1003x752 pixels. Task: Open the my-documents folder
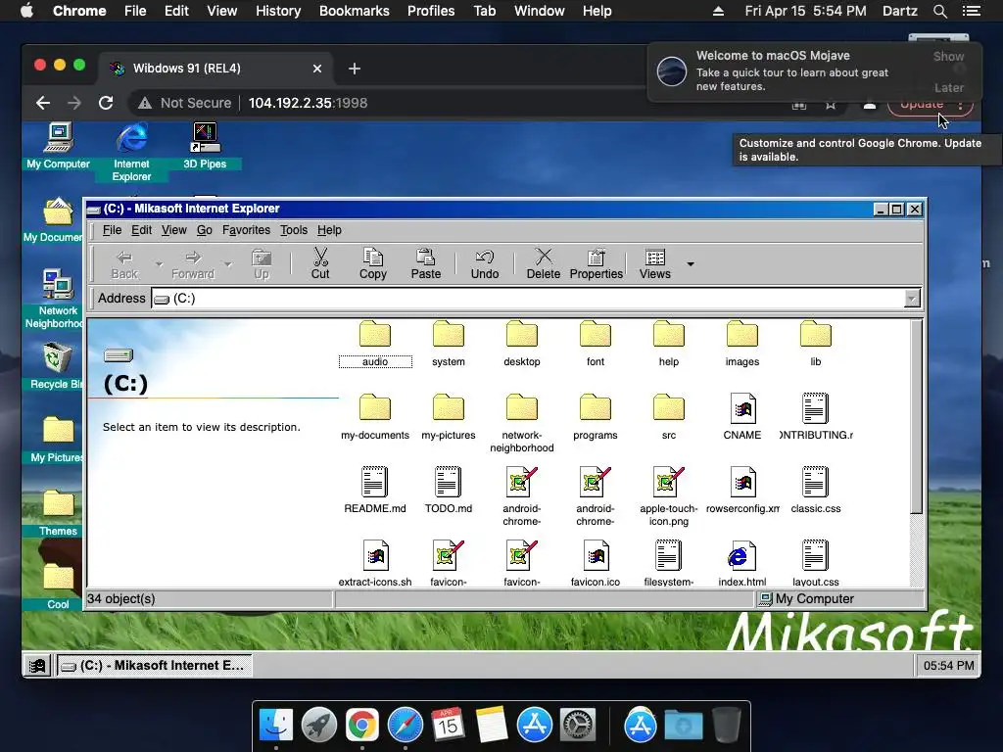(375, 417)
